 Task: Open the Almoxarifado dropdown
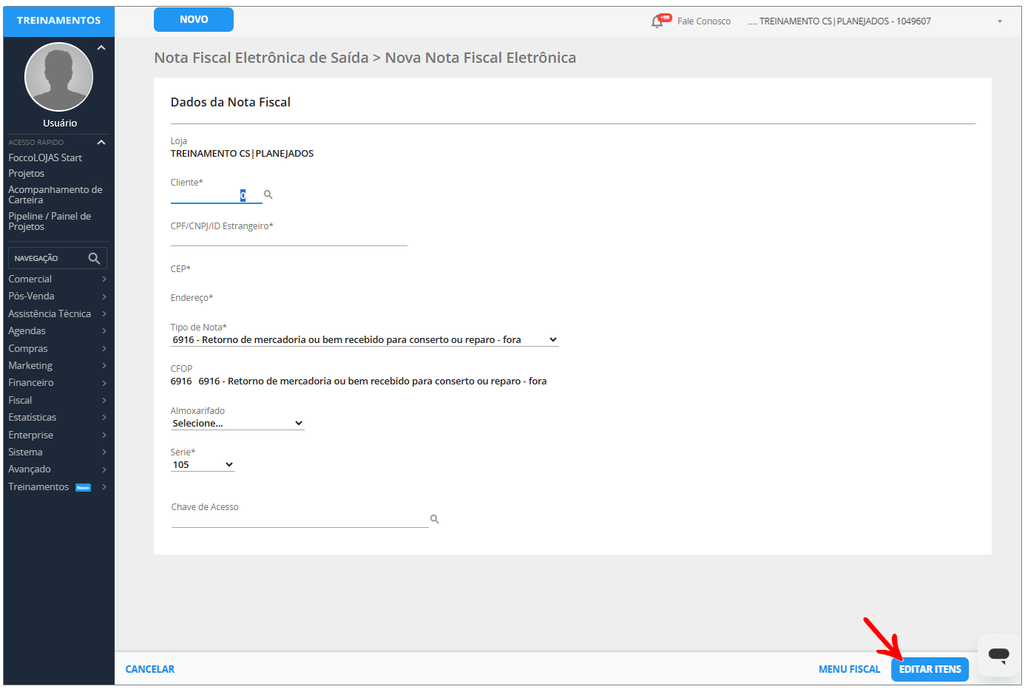pos(237,424)
